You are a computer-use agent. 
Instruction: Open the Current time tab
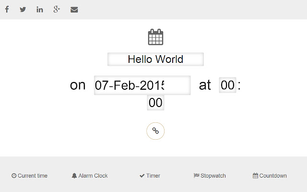(x=32, y=176)
